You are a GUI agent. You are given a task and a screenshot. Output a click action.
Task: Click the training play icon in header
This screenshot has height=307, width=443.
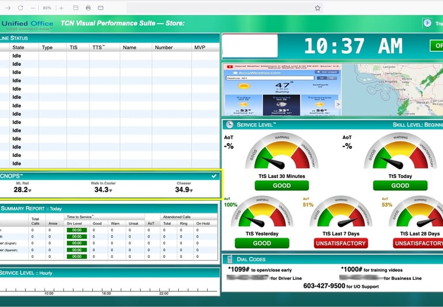[427, 23]
